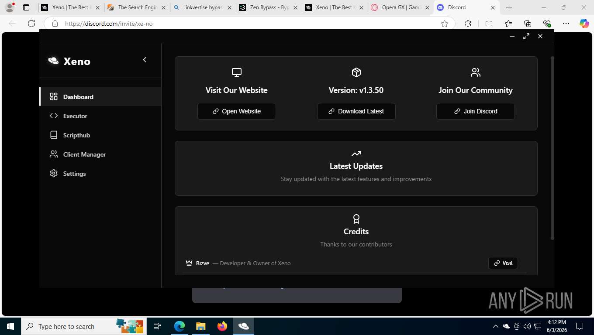Viewport: 594px width, 335px height.
Task: Open the Scripthub page
Action: click(x=100, y=135)
